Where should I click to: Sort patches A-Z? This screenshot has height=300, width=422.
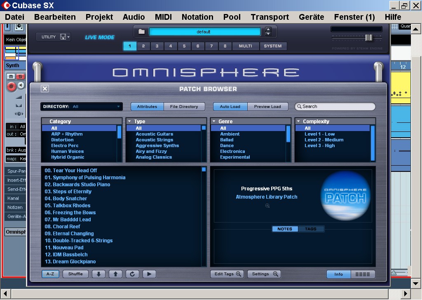50,274
